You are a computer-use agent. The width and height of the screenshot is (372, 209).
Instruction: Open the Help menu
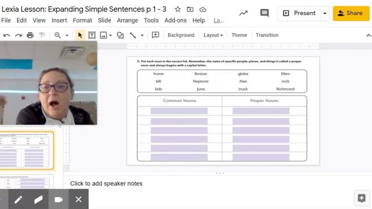[x=199, y=20]
